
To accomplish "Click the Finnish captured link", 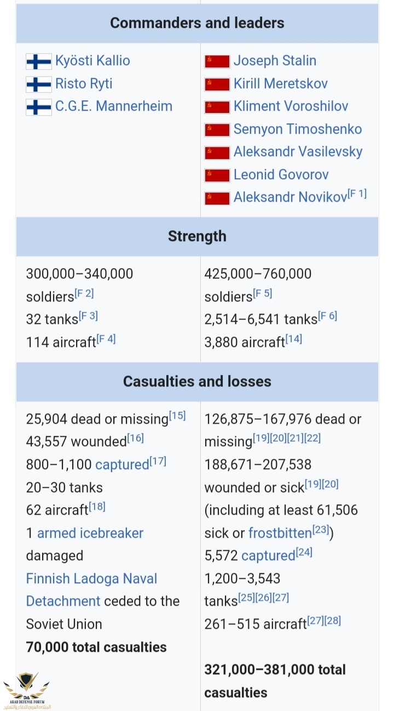I will [x=122, y=465].
